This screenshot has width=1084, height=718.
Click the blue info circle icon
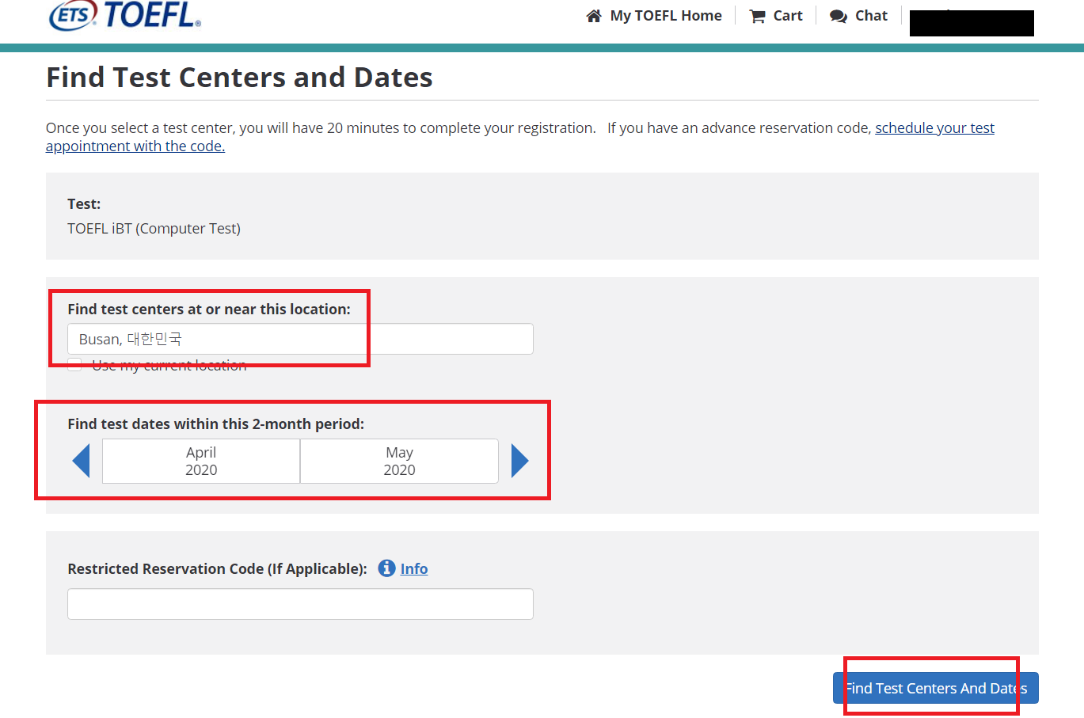386,568
